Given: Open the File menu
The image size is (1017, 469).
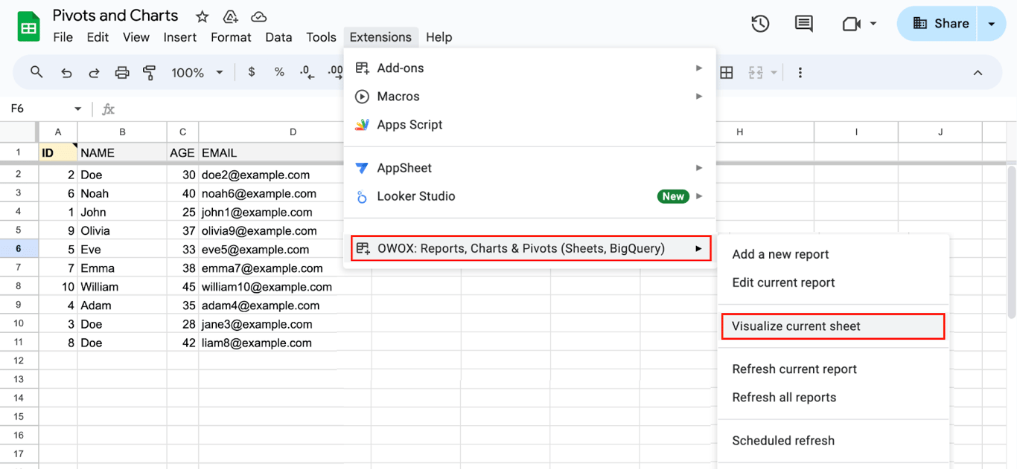Looking at the screenshot, I should tap(63, 37).
